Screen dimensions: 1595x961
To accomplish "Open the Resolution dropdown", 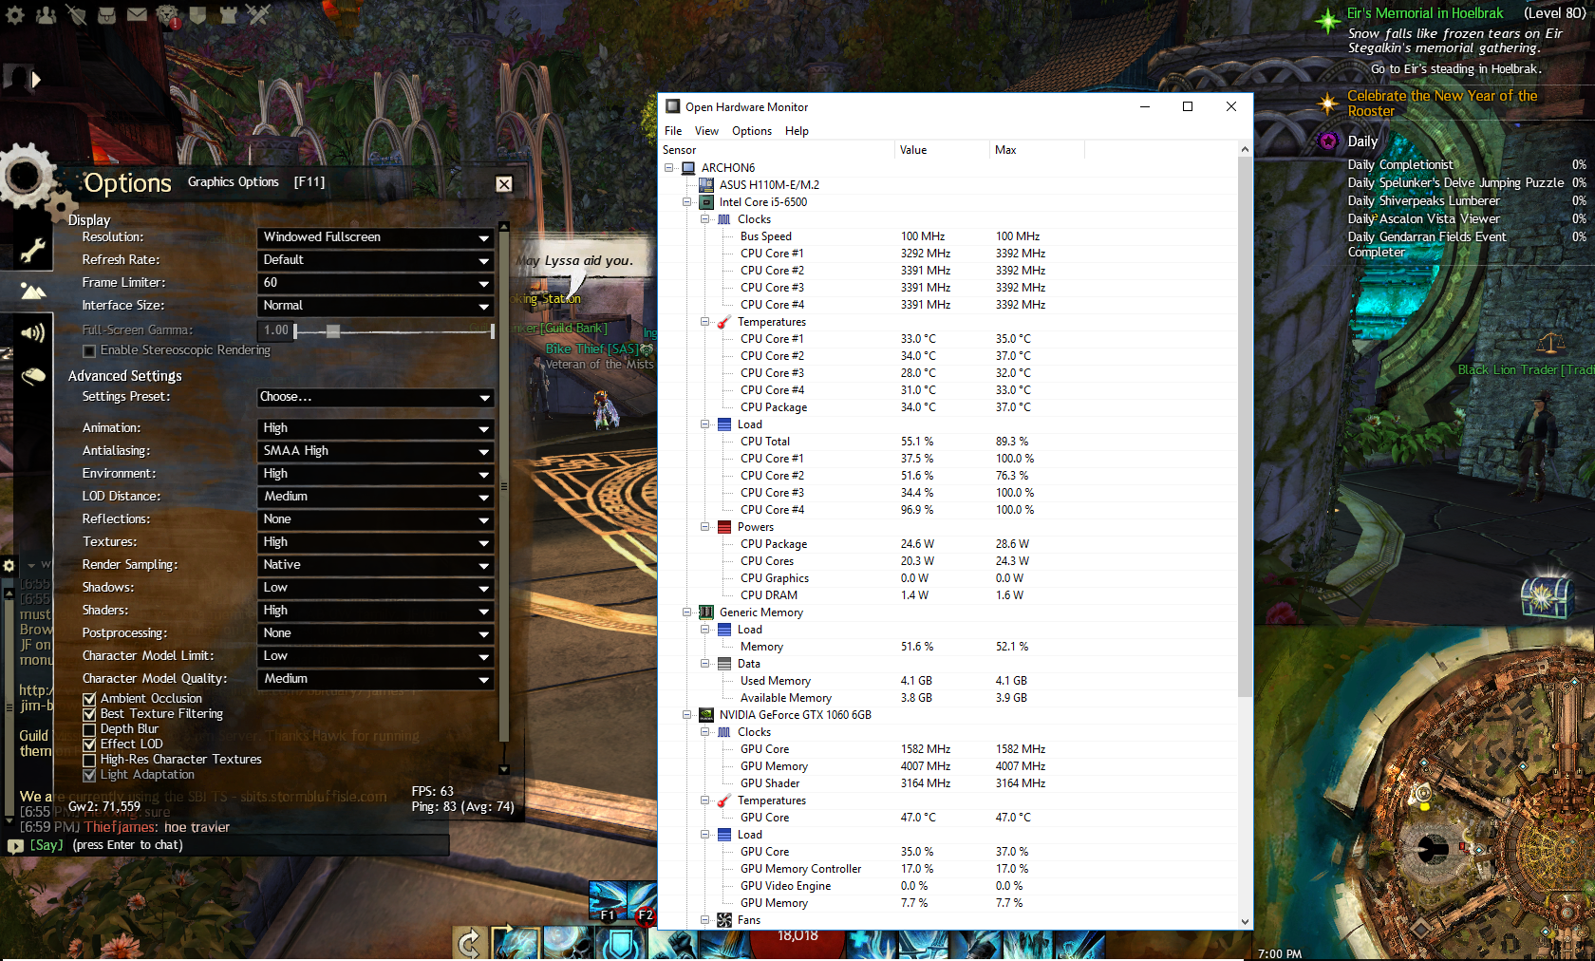I will [376, 237].
